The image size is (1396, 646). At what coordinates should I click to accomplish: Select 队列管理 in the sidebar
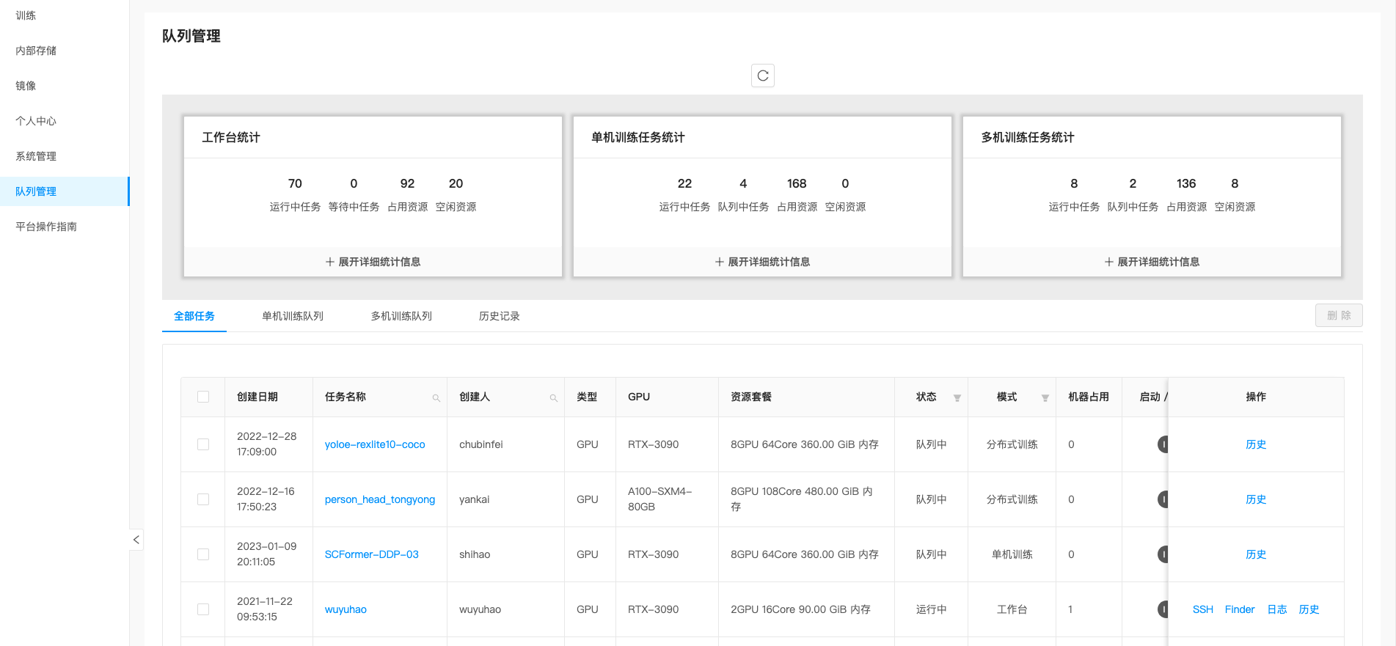(x=64, y=191)
